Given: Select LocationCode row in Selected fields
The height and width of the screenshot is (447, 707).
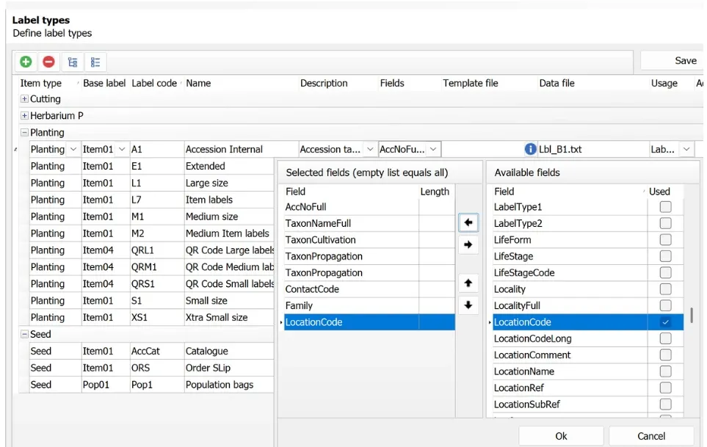Looking at the screenshot, I should tap(369, 321).
